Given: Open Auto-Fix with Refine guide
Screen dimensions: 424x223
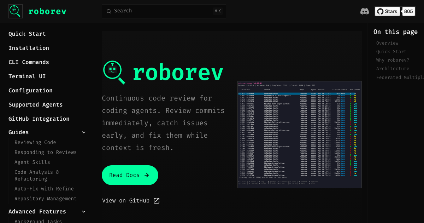Looking at the screenshot, I should click(x=44, y=189).
